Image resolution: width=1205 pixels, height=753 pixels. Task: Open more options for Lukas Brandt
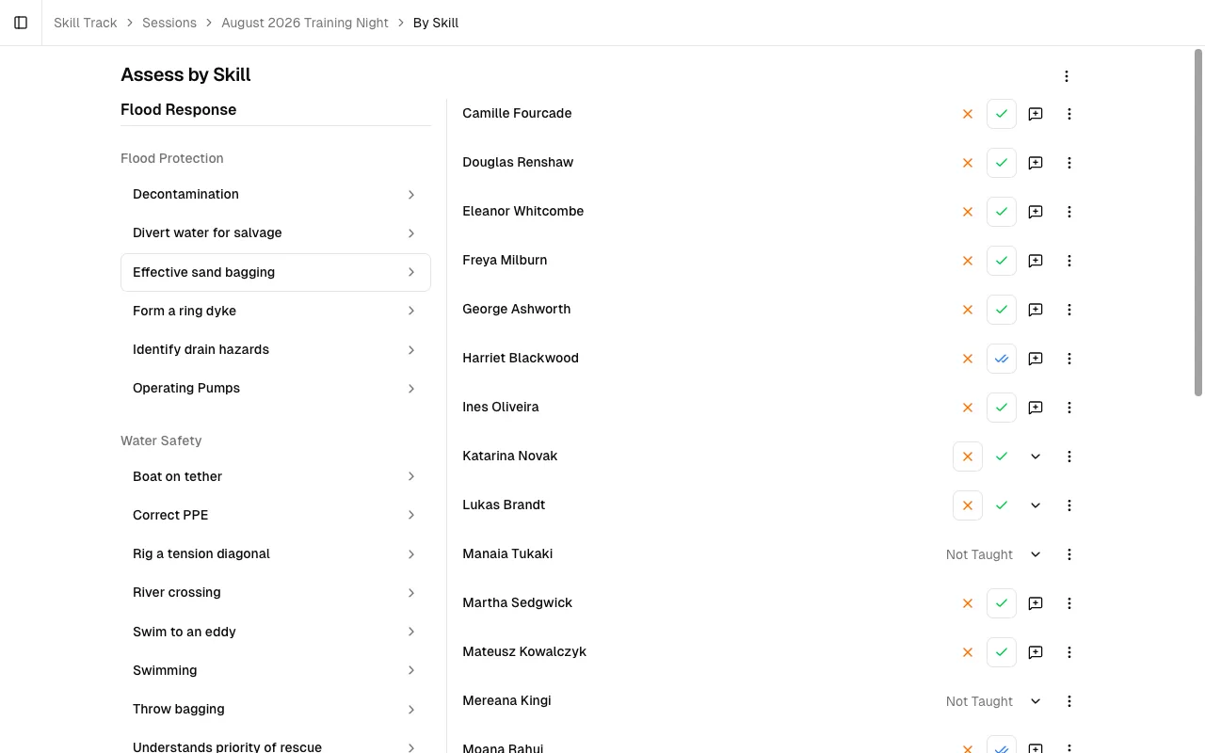[1069, 505]
